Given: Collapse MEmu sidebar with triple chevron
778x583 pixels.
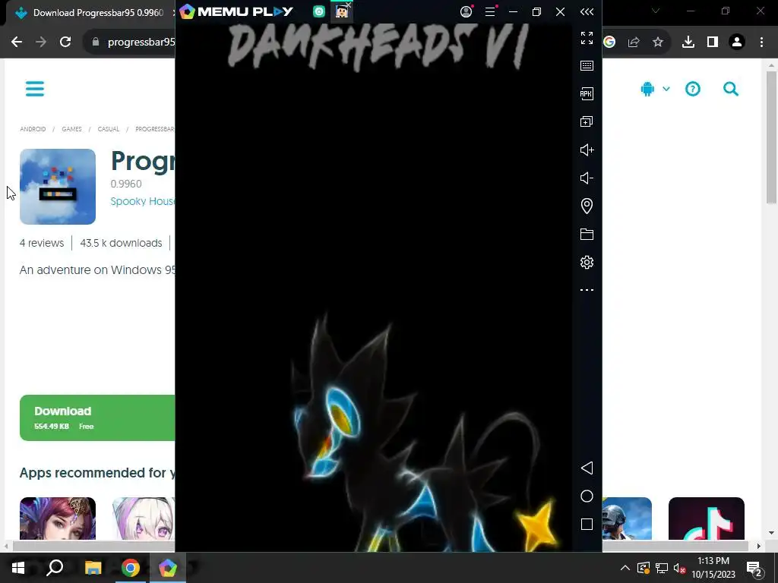Looking at the screenshot, I should coord(587,11).
